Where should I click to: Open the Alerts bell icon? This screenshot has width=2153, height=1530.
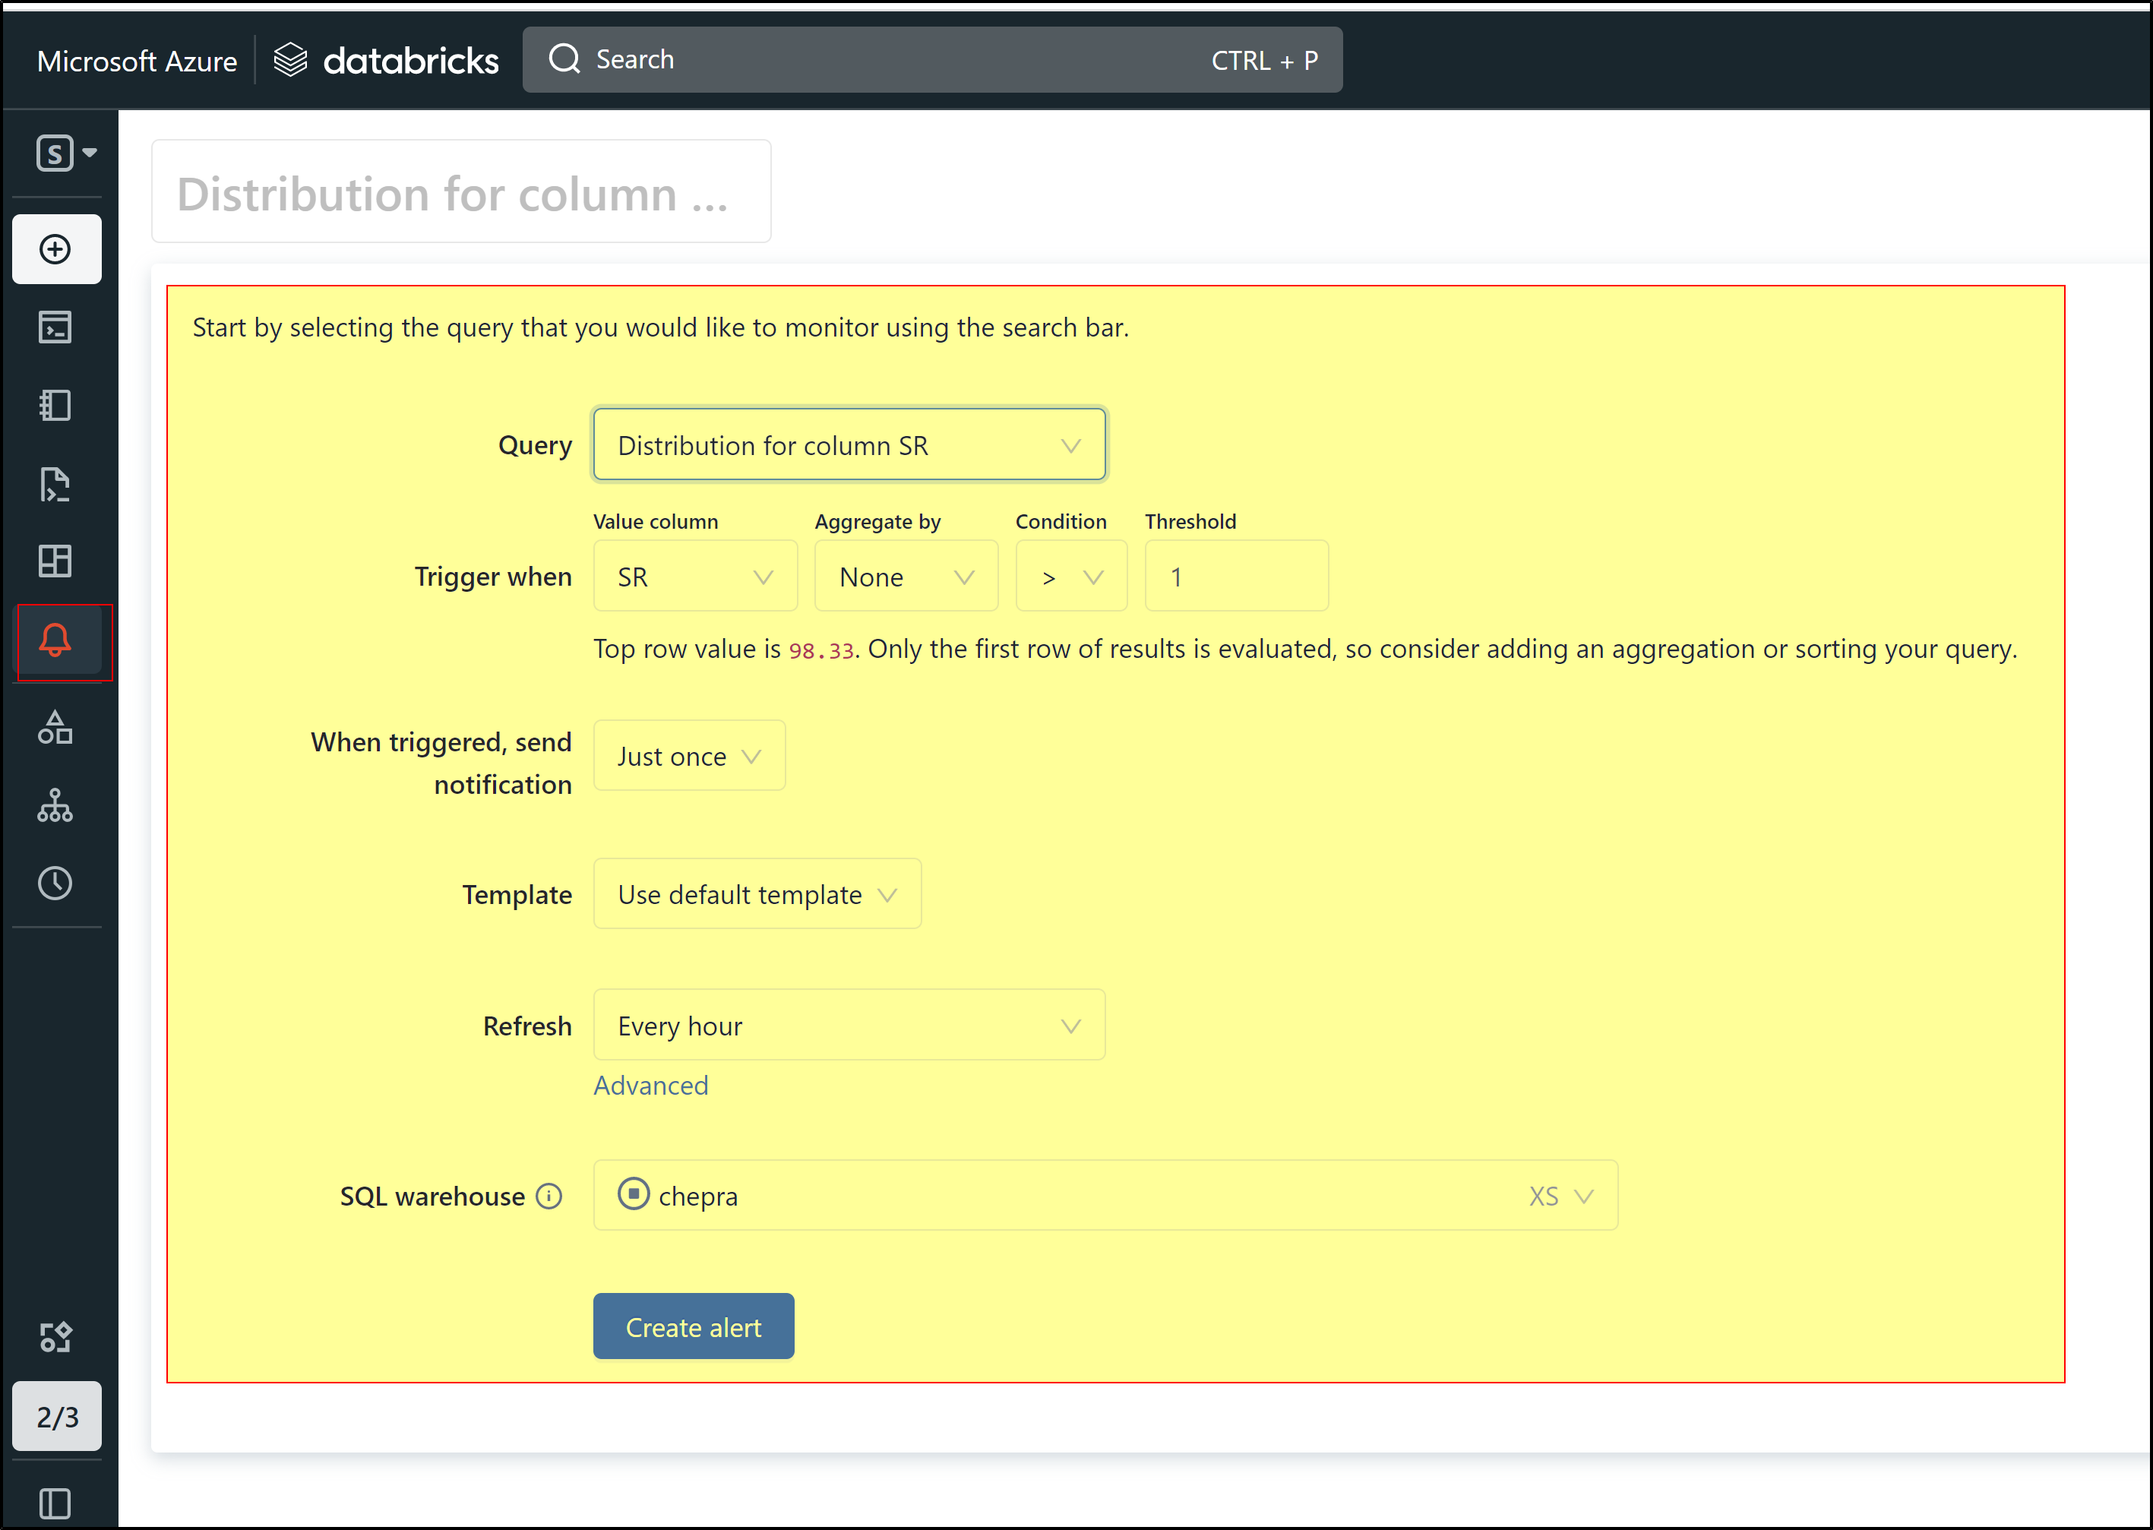coord(55,640)
